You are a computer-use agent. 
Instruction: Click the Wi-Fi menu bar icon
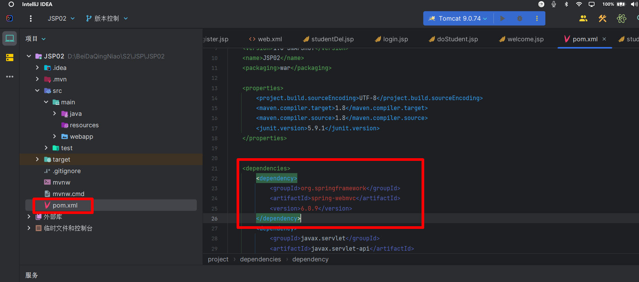[x=579, y=4]
